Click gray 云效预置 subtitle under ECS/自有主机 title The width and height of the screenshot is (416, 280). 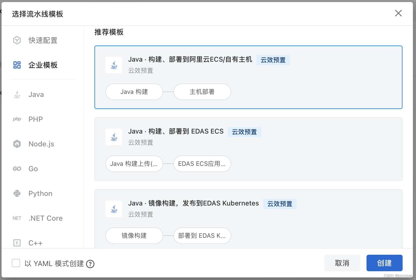click(141, 71)
